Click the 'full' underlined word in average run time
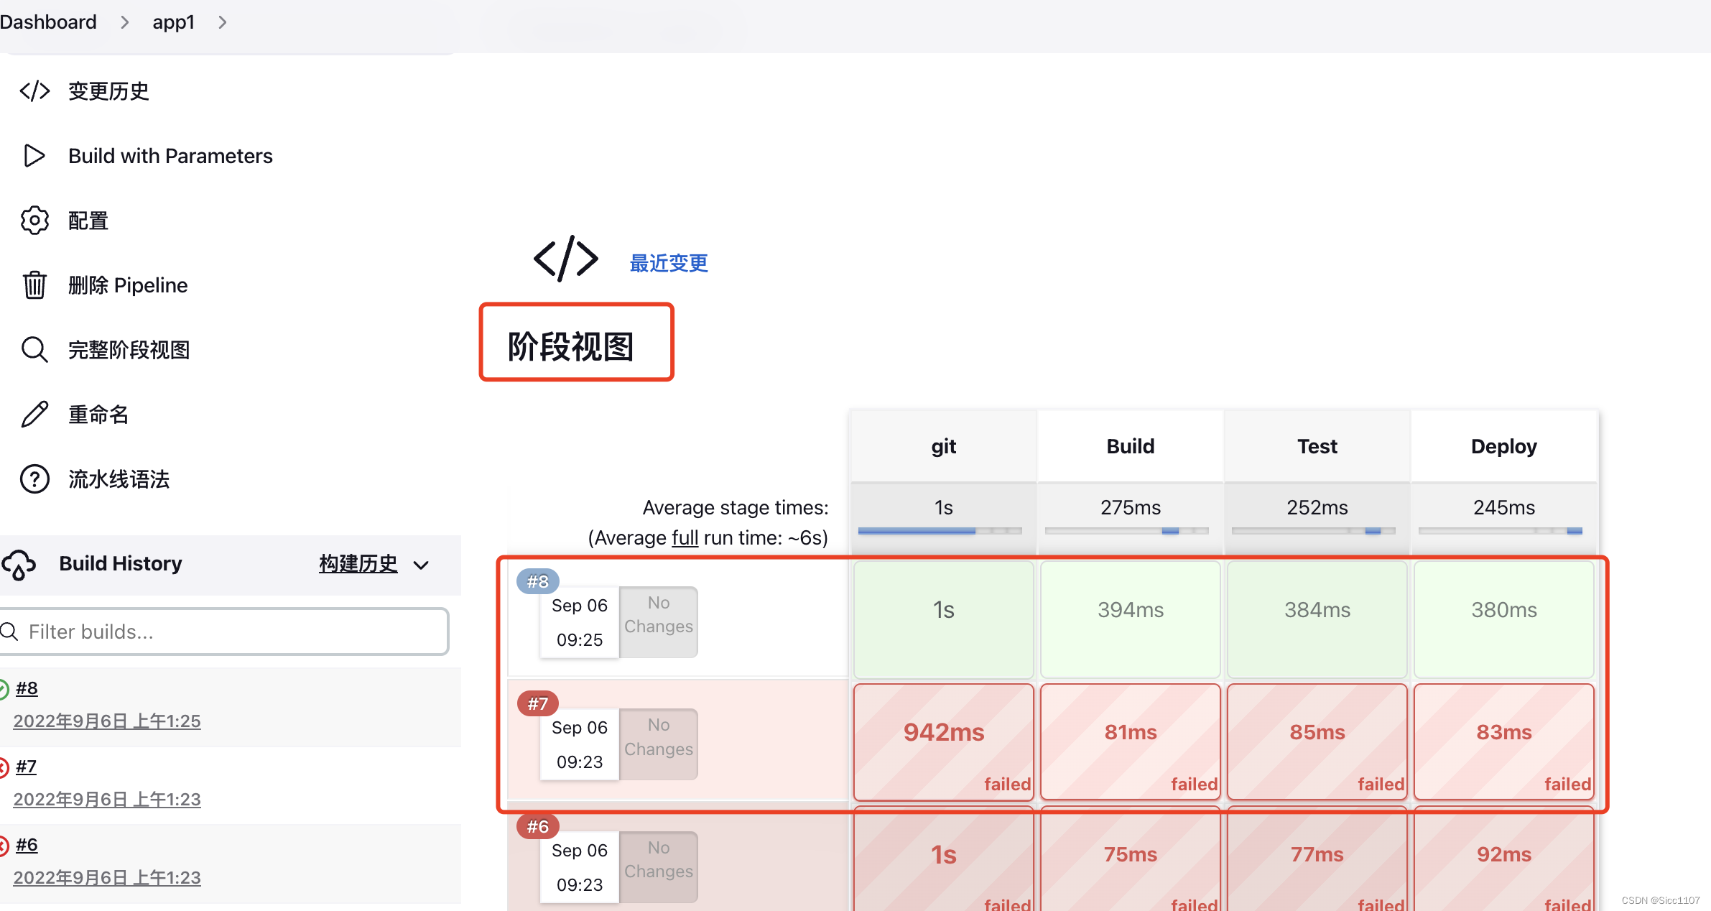Image resolution: width=1711 pixels, height=911 pixels. pyautogui.click(x=685, y=537)
